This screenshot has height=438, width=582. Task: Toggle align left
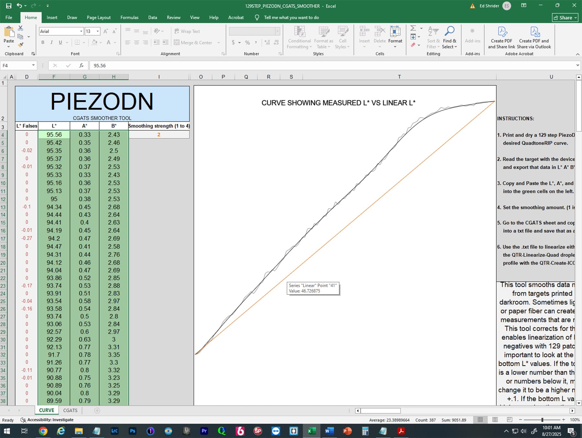click(128, 42)
